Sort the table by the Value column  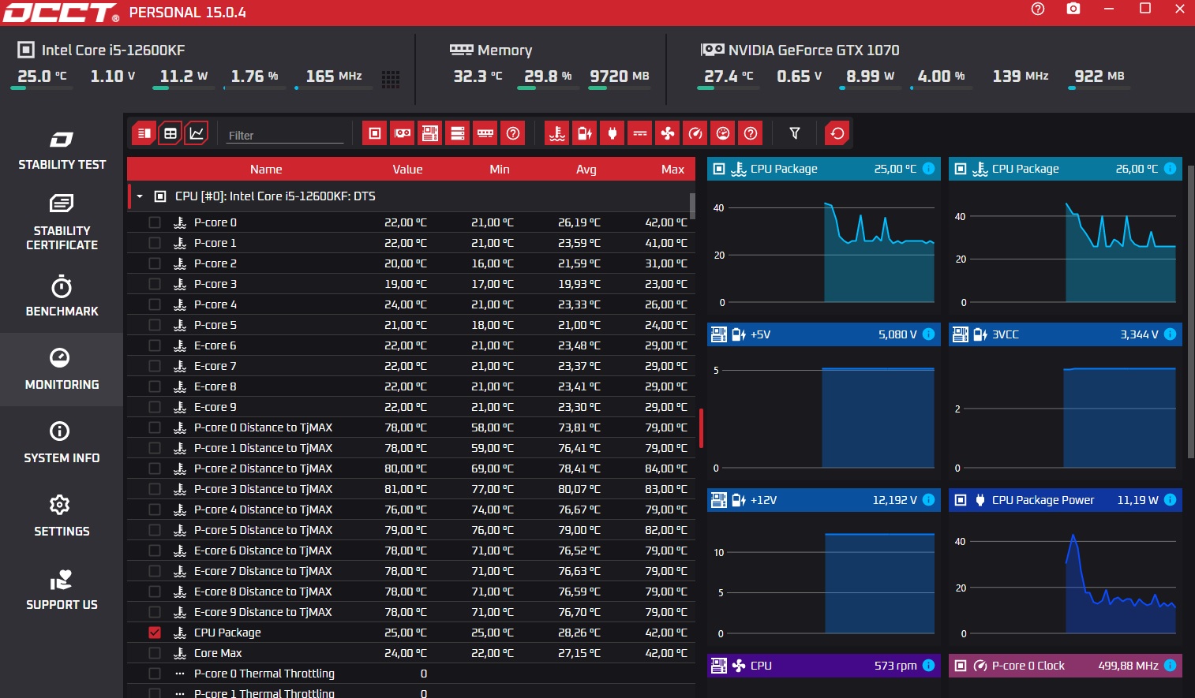tap(407, 169)
